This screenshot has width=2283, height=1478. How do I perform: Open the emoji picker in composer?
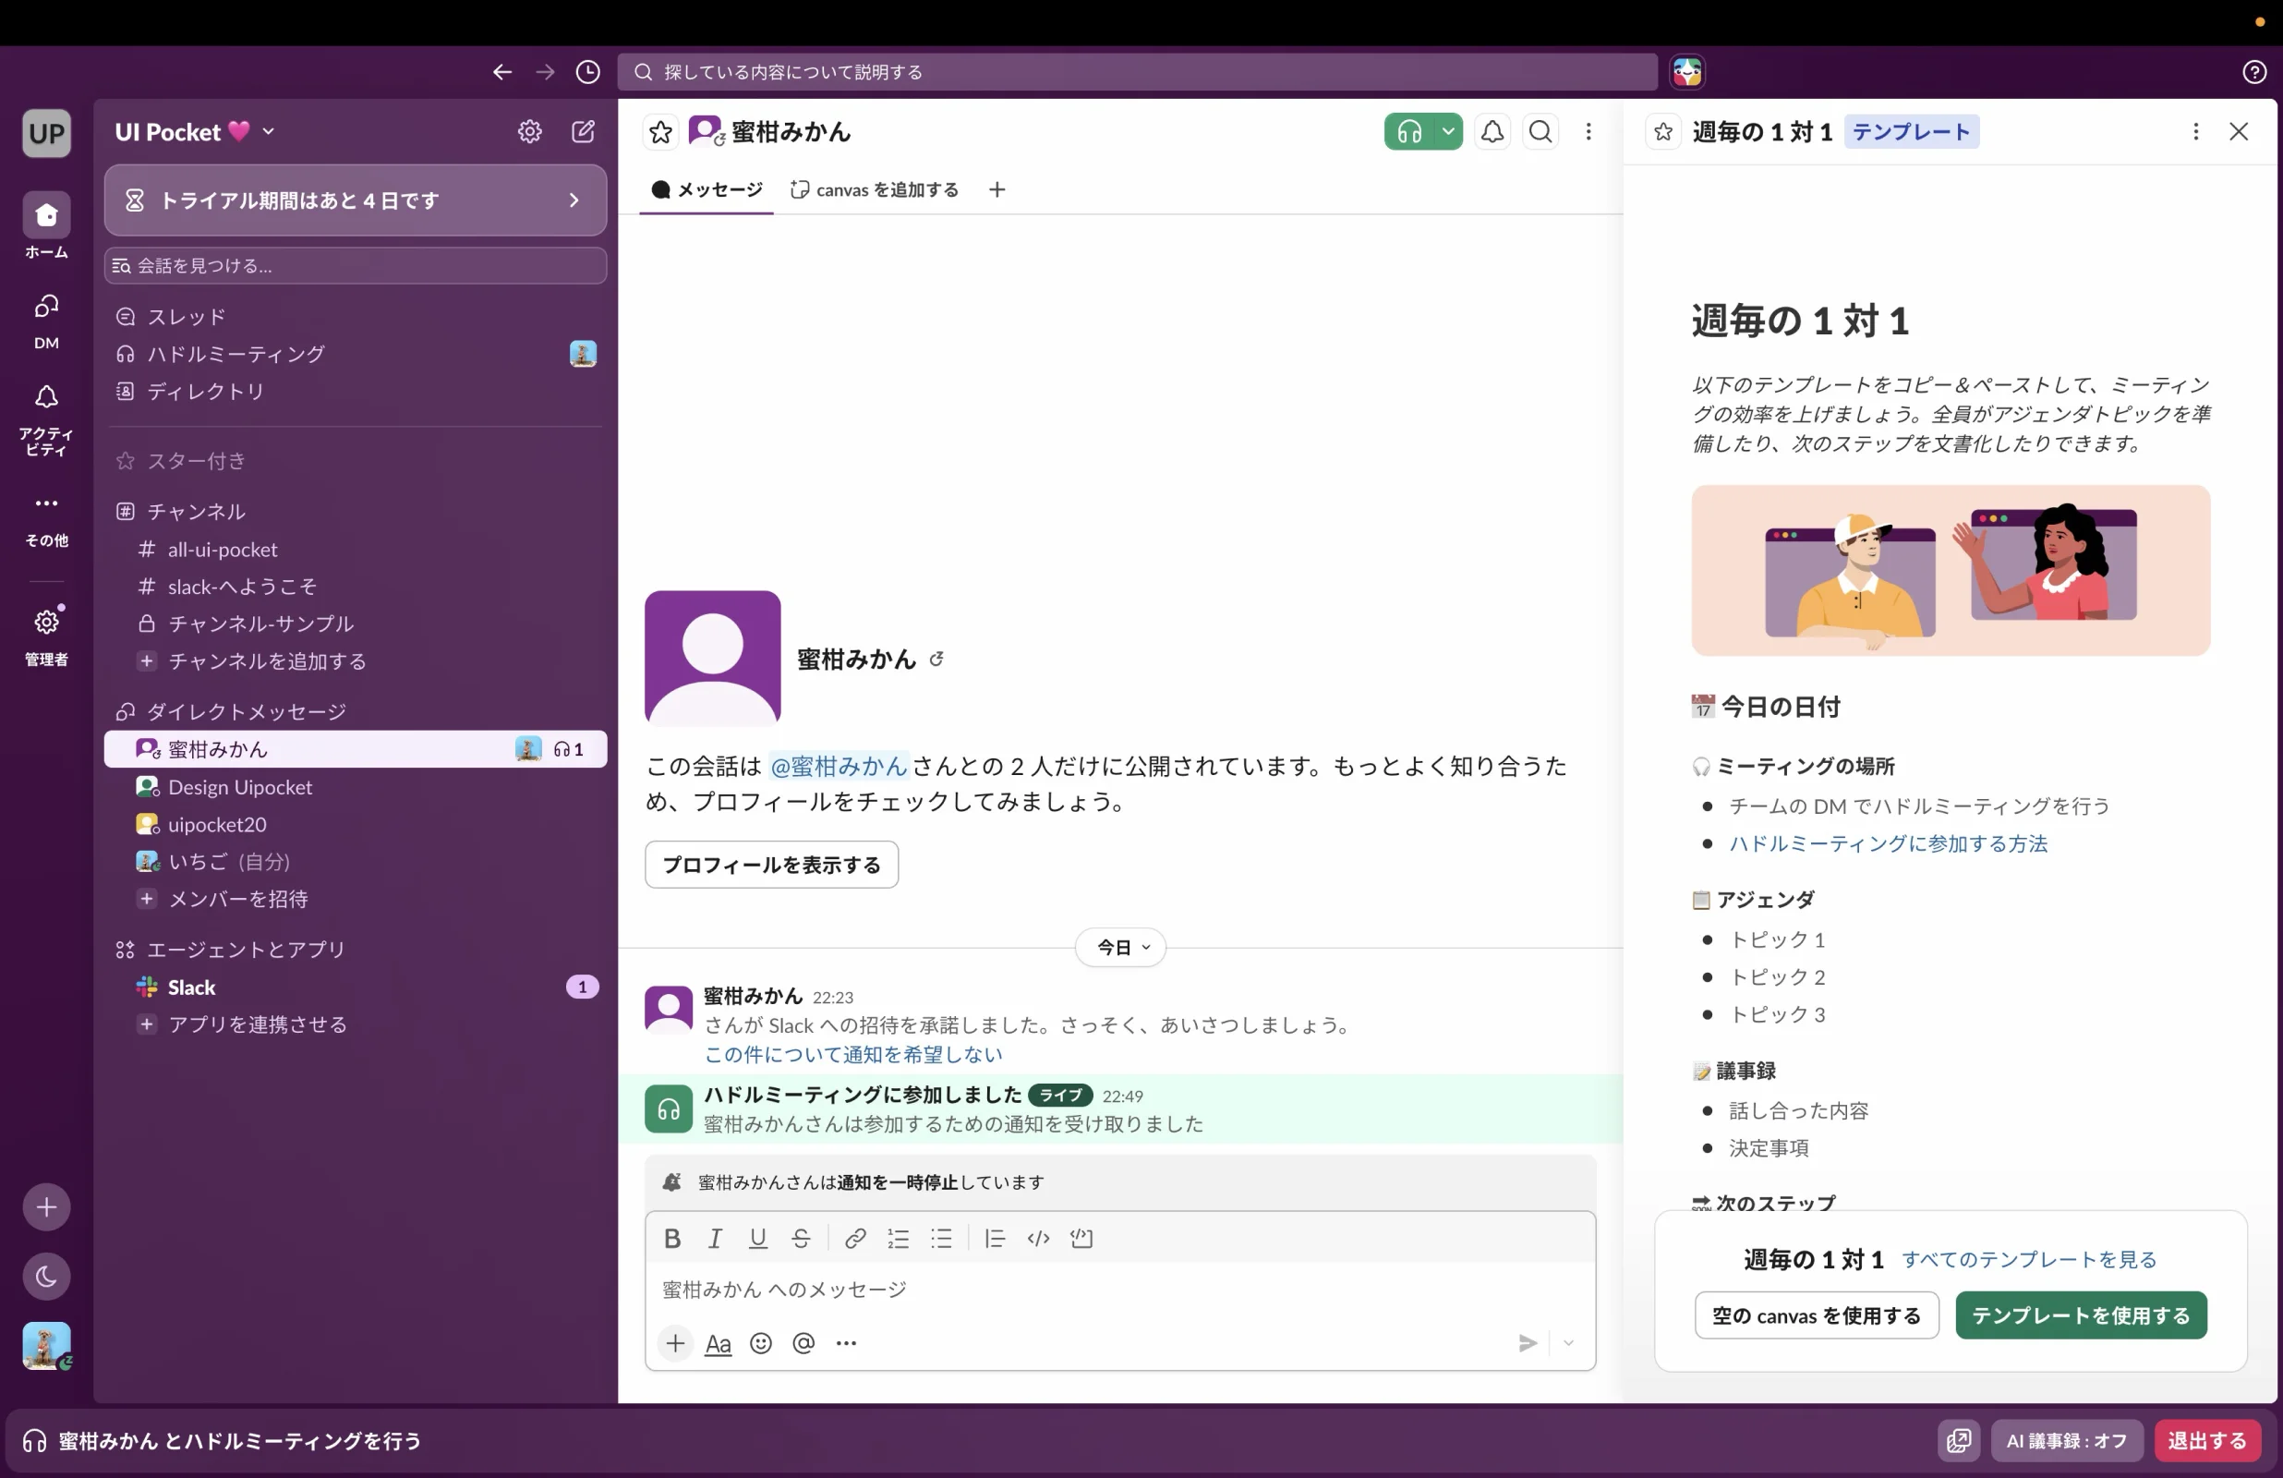761,1343
